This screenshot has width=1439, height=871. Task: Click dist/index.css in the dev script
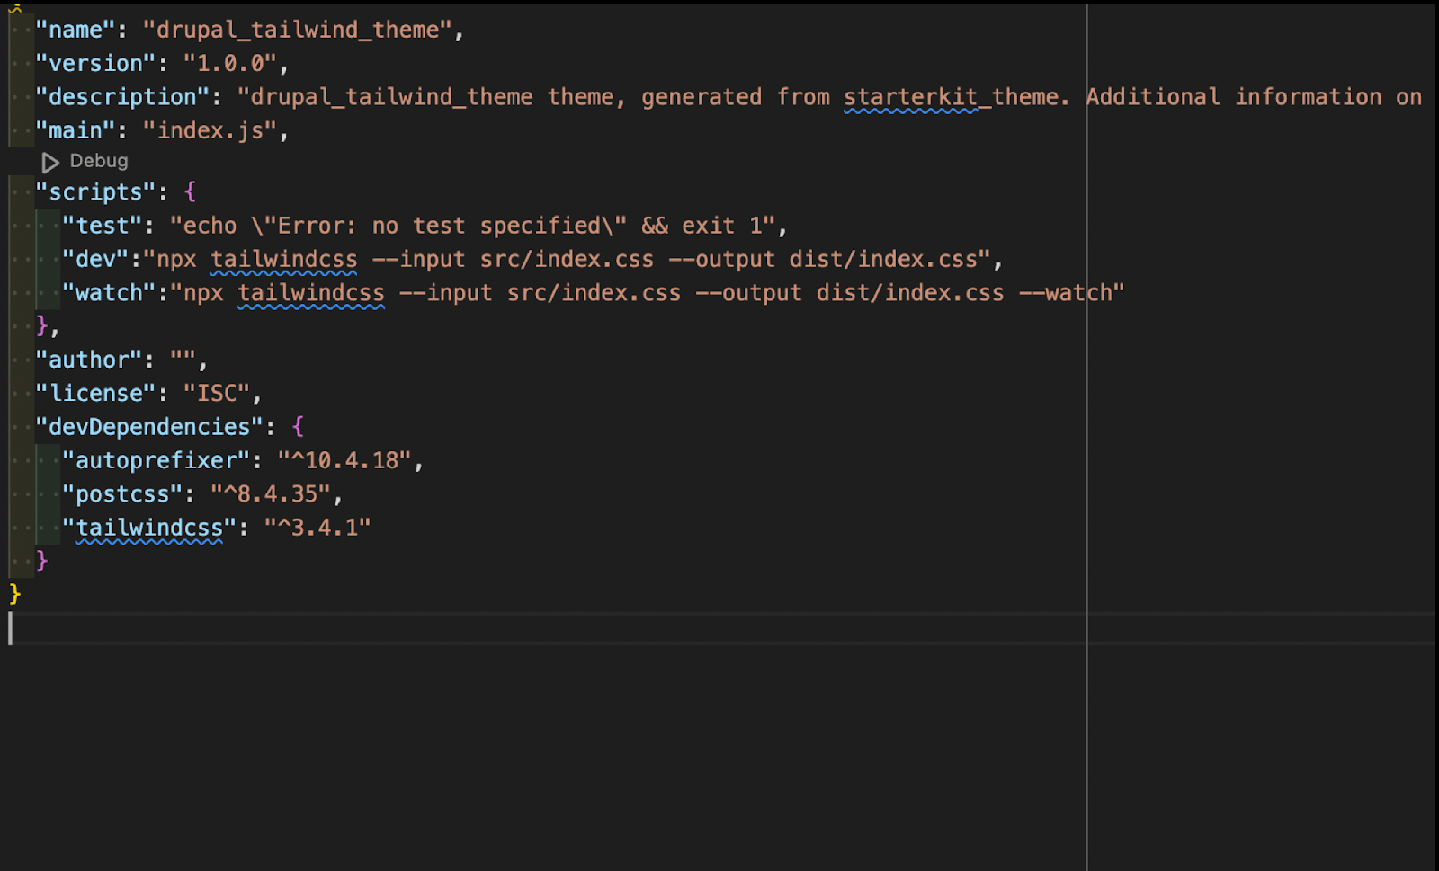(x=883, y=260)
